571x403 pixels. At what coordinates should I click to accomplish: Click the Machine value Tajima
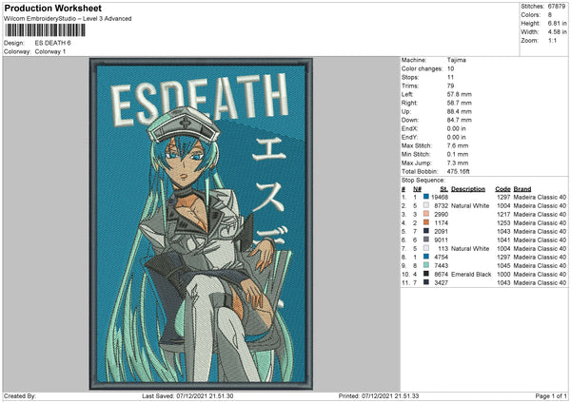pos(456,60)
